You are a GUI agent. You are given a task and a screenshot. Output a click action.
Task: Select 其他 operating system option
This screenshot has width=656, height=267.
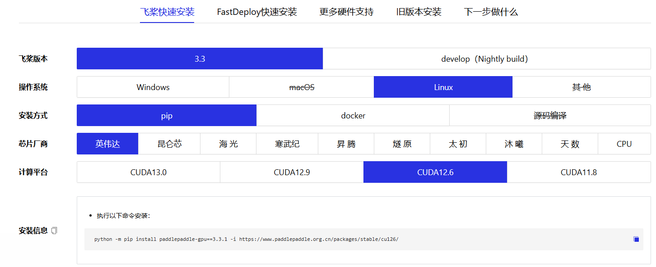(582, 87)
